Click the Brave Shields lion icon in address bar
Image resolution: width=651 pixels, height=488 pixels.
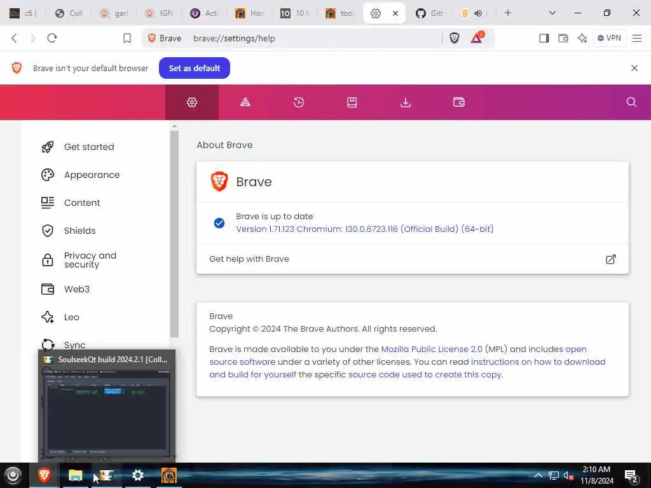[x=454, y=38]
